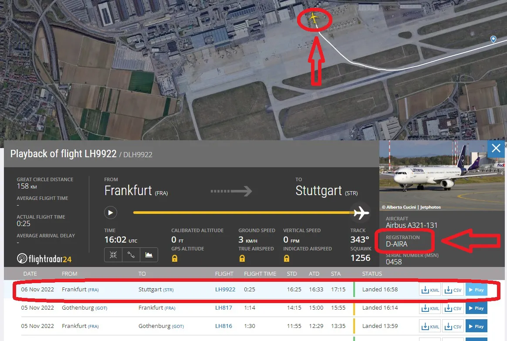Click the GPS altitude lock icon
507x341 pixels.
coord(175,258)
